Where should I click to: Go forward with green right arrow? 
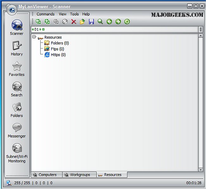118,22
